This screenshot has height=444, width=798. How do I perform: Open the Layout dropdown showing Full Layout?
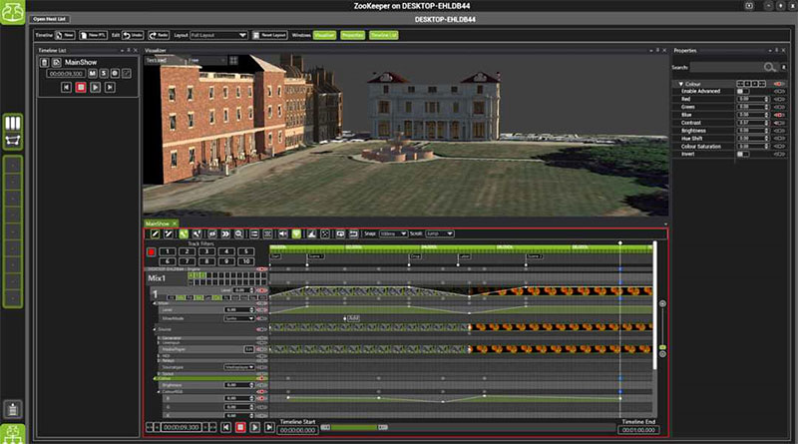click(x=219, y=35)
